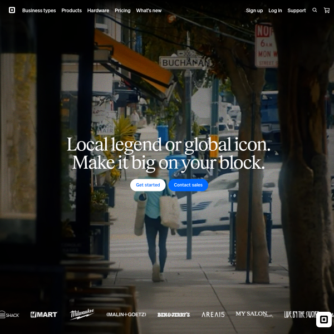This screenshot has height=334, width=334.
Task: Click the My Salon Suite logo
Action: coord(254,314)
